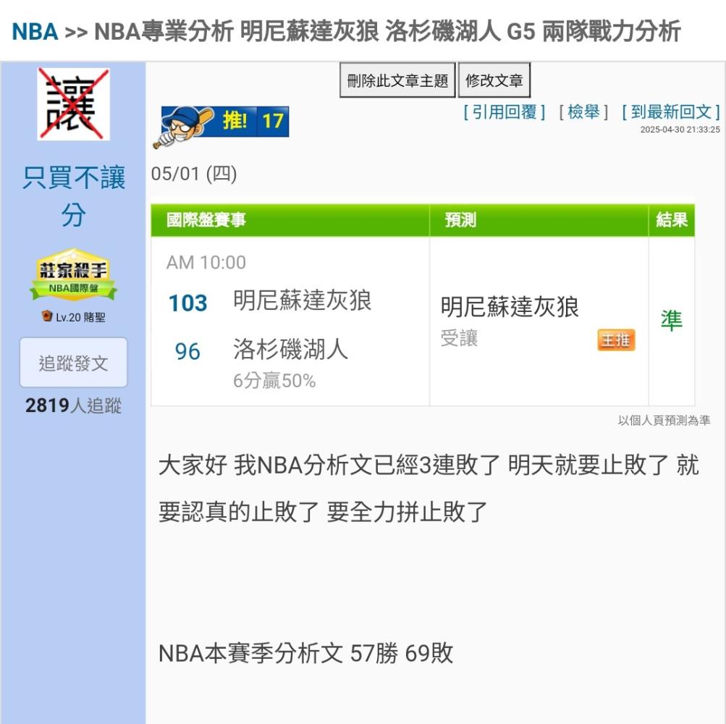Click the 追蹤發文 follow button
The width and height of the screenshot is (726, 724).
pos(73,363)
